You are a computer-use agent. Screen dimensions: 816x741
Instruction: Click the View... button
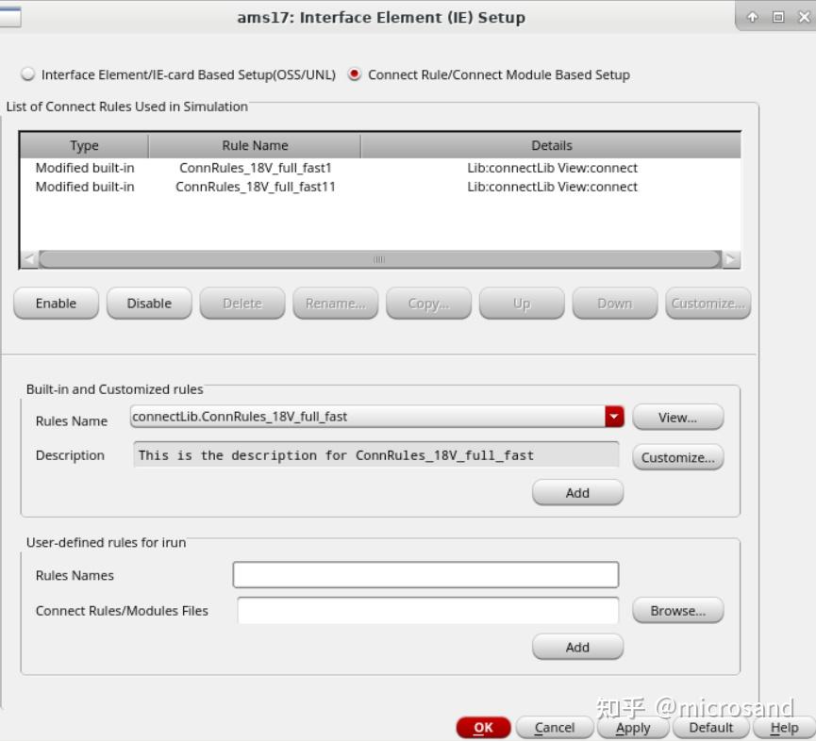coord(677,418)
